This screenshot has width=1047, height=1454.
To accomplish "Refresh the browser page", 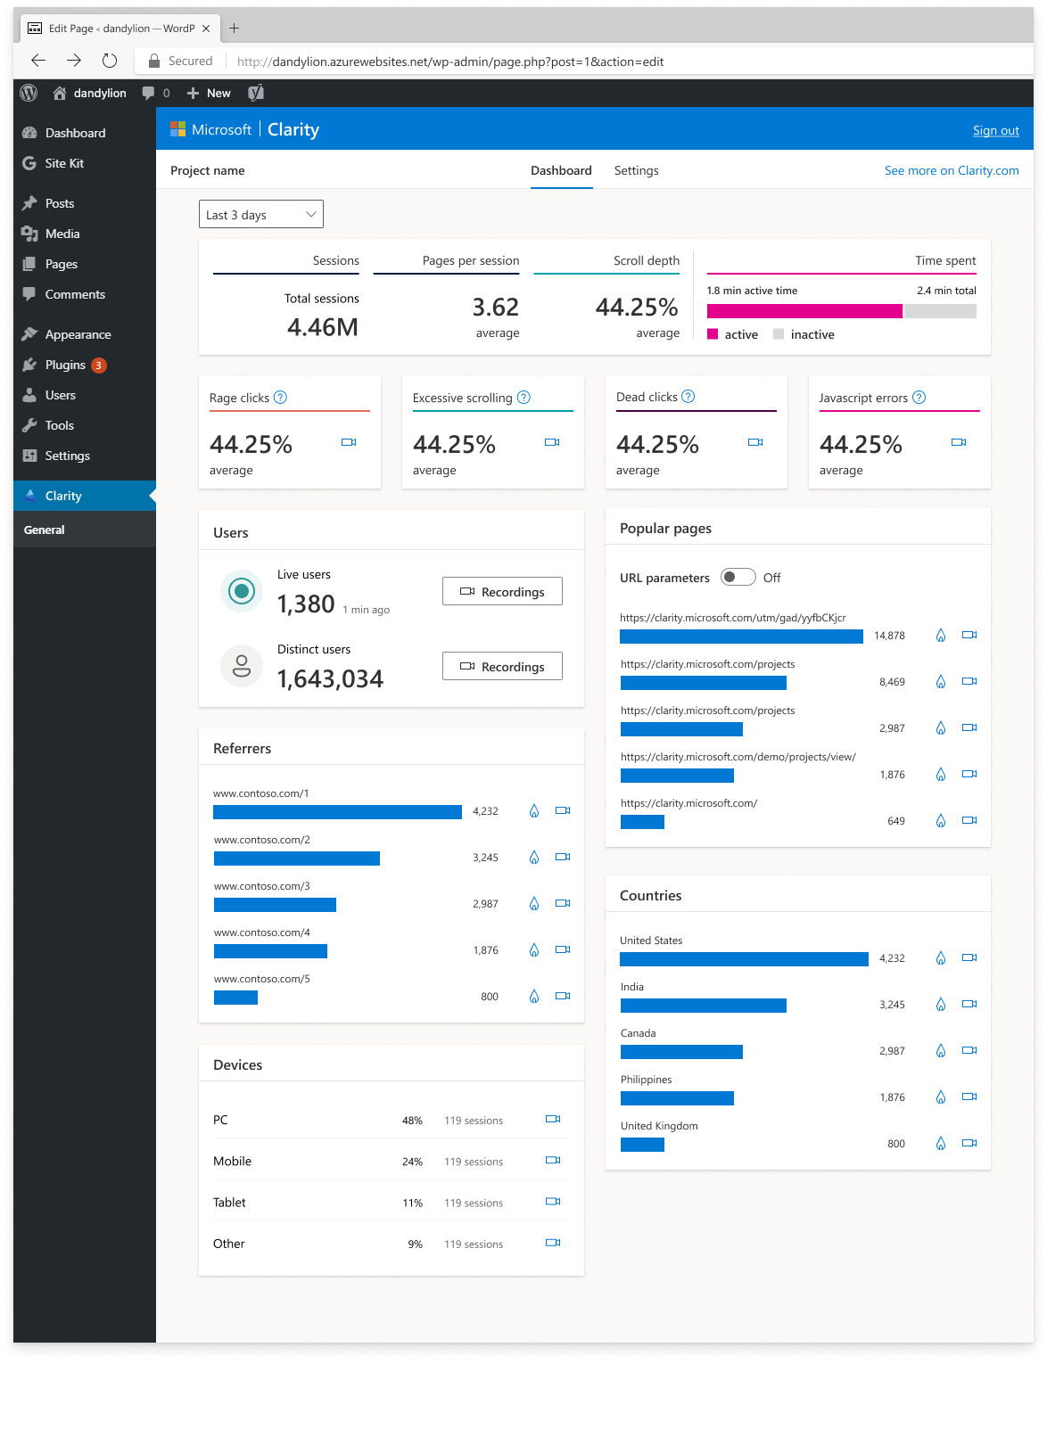I will (110, 61).
